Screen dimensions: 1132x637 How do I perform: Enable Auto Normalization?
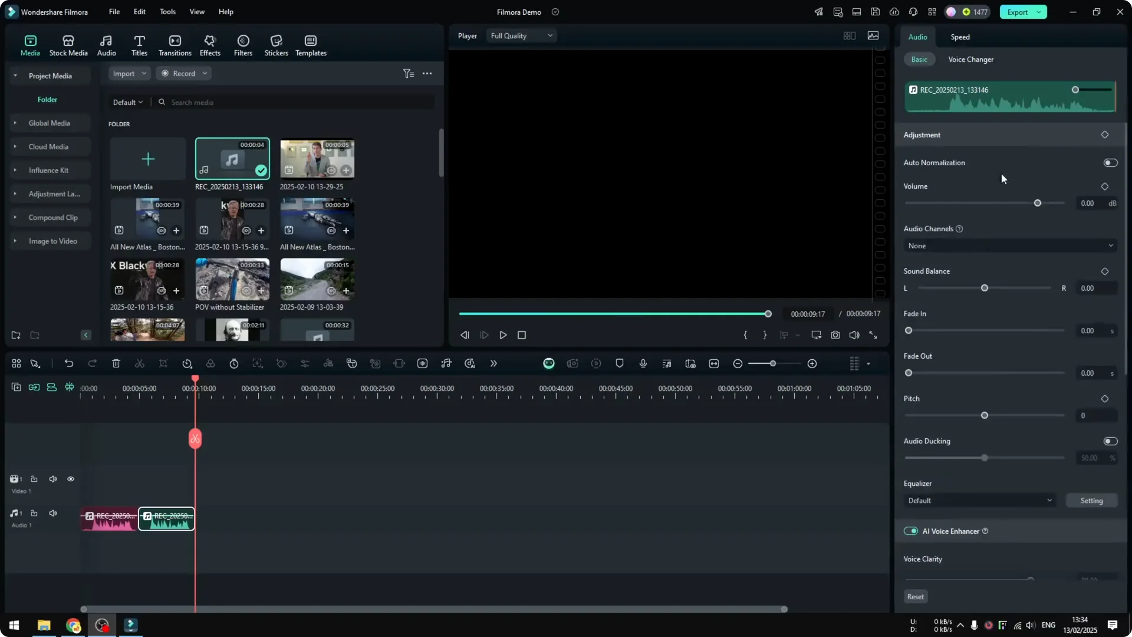pos(1110,162)
